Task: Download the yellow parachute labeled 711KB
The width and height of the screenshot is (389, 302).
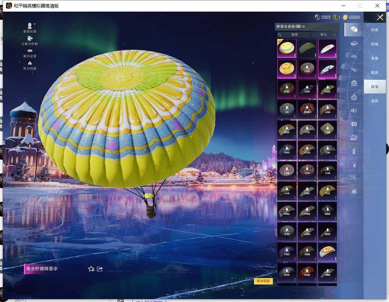Action: [x=327, y=191]
